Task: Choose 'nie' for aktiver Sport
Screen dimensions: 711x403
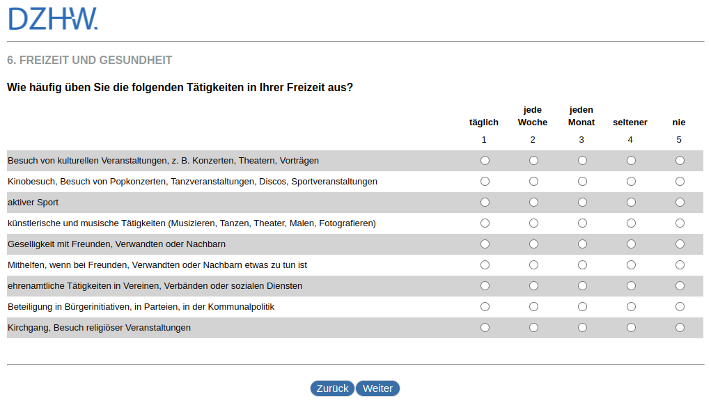Action: click(x=680, y=203)
